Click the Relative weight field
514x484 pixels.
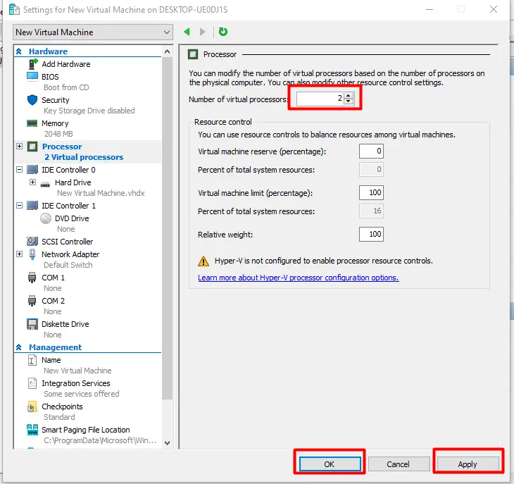coord(371,234)
